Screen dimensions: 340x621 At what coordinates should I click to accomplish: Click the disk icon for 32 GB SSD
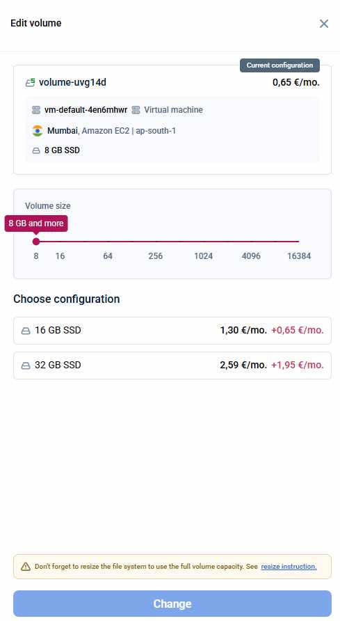click(26, 365)
